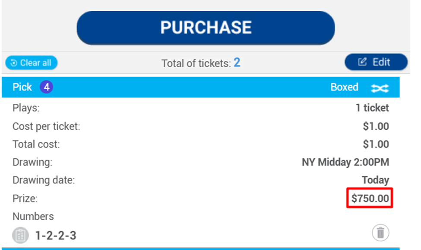The height and width of the screenshot is (250, 421).
Task: Click the Numbers heading
Action: 33,216
